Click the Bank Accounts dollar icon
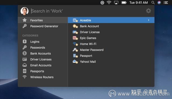172x99 pixels. pos(24,53)
